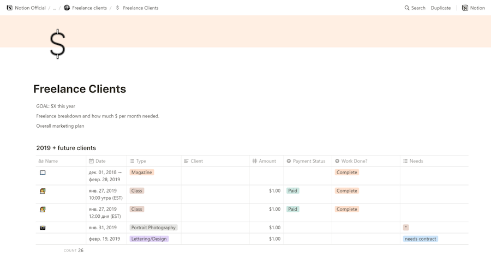The width and height of the screenshot is (491, 256).
Task: Click the Notion Official workspace icon
Action: [9, 8]
